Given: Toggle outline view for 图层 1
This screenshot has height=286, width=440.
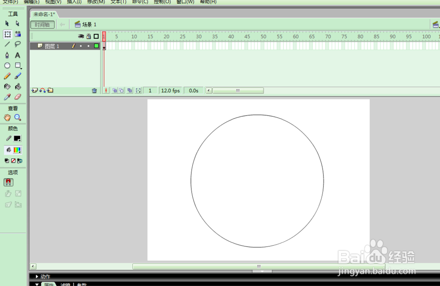Looking at the screenshot, I should 96,46.
